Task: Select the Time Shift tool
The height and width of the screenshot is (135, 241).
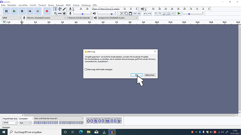Action: coord(60,13)
